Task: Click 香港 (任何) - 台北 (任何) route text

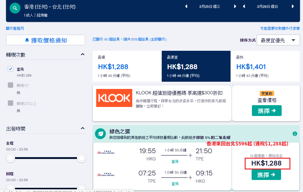Action: point(50,7)
